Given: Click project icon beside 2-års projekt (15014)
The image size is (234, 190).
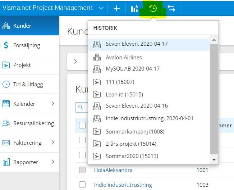Looking at the screenshot, I should pyautogui.click(x=97, y=144).
